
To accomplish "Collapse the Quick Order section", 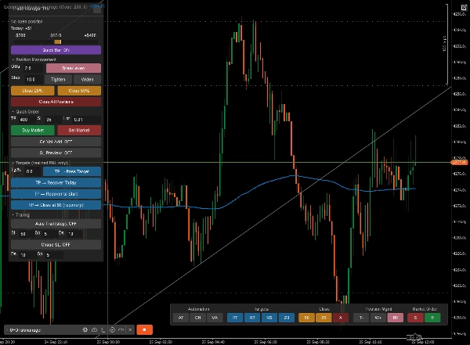I will [x=26, y=111].
